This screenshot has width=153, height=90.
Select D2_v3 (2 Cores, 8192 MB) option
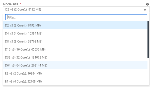coord(75,25)
